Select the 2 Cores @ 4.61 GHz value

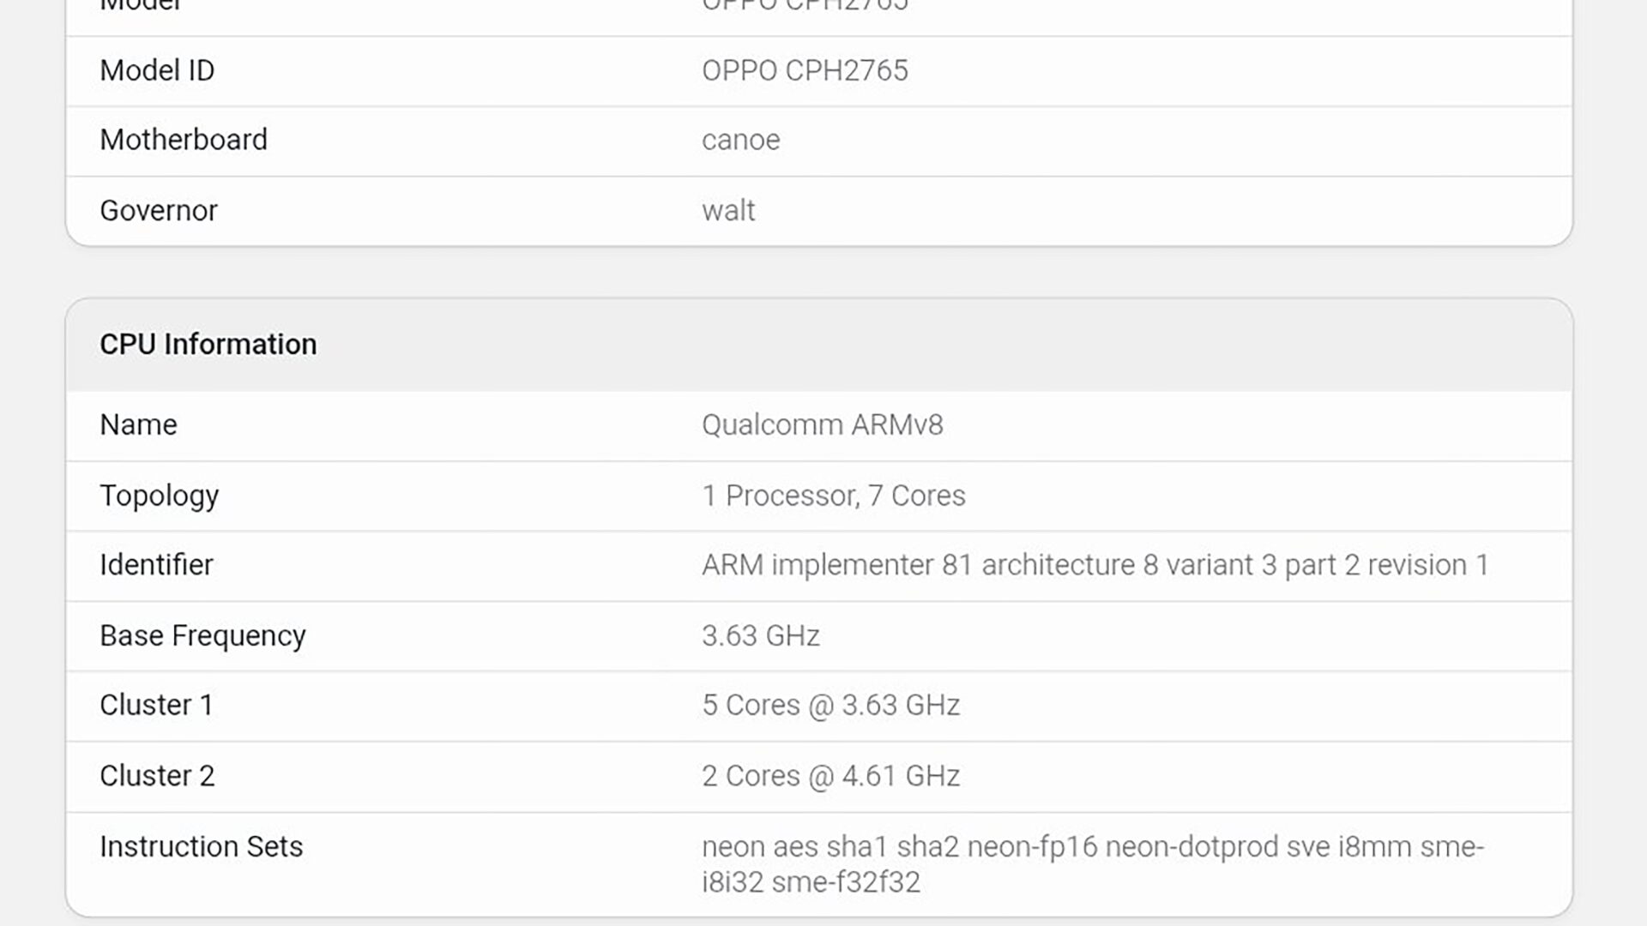click(x=830, y=775)
